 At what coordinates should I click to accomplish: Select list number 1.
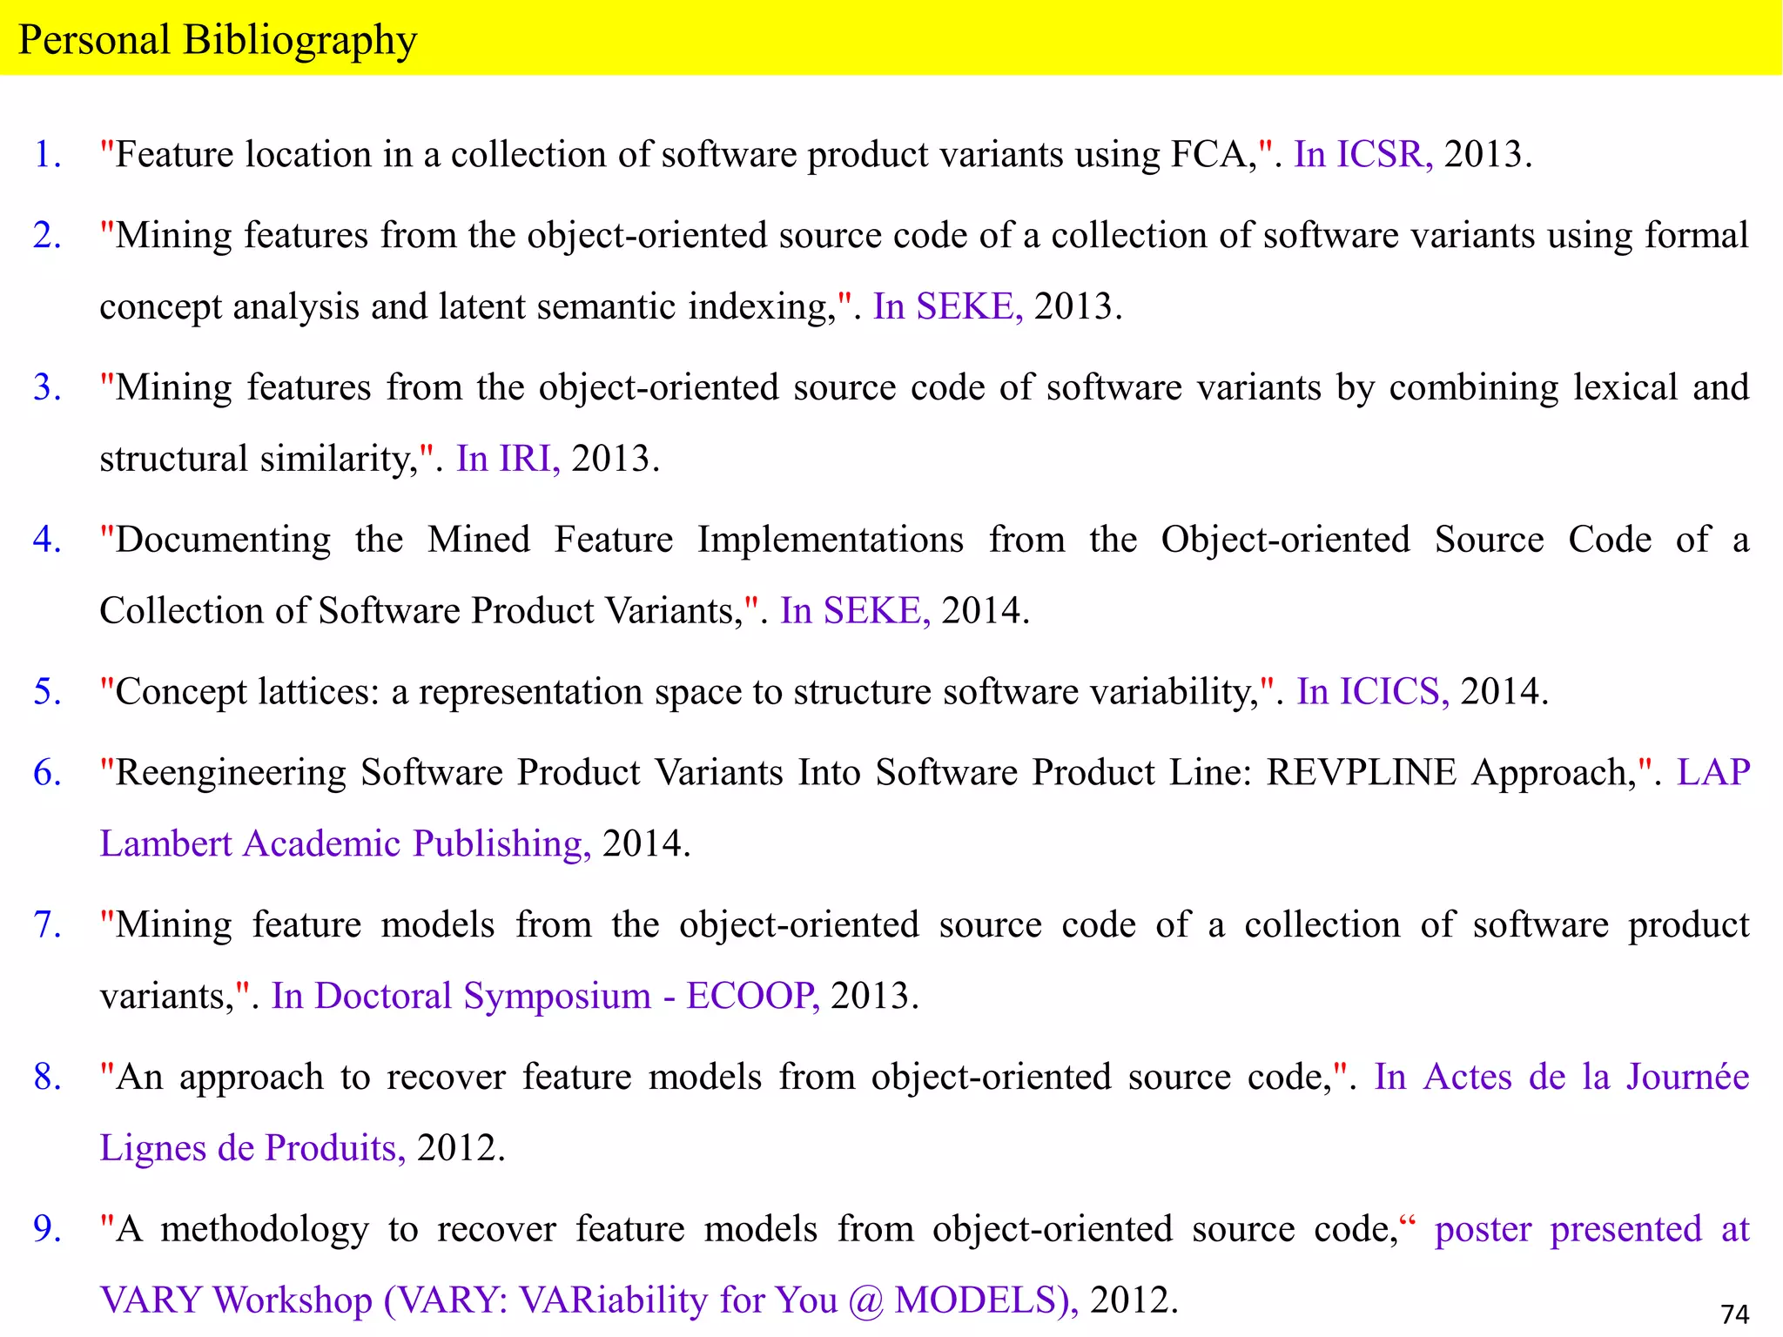pos(48,154)
